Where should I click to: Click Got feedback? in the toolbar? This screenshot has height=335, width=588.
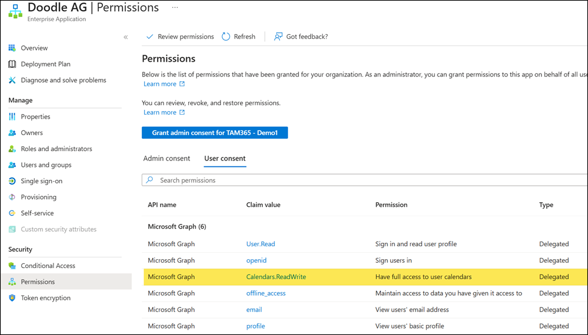pyautogui.click(x=300, y=36)
